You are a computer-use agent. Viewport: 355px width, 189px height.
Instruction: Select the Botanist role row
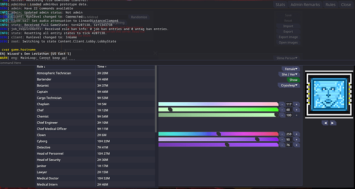(95, 85)
